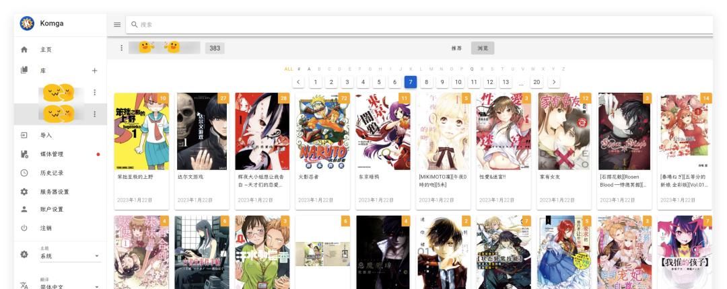Screen dimensions: 727x289
Task: Switch to the 推荐 recommended tab
Action: click(456, 48)
